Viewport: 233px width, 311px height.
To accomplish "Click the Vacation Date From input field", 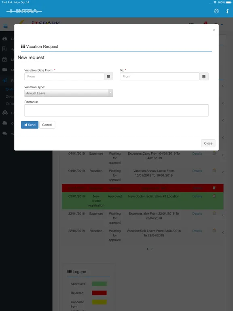I will [64, 77].
